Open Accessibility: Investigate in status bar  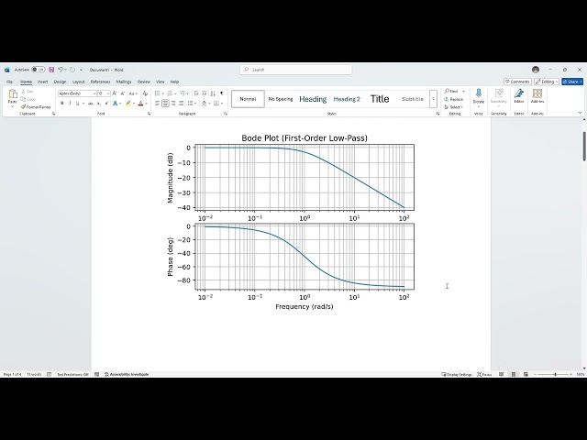(x=127, y=374)
